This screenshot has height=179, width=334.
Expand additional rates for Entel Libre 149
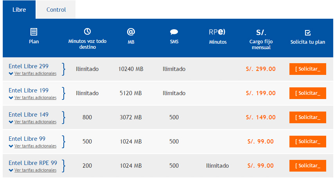click(x=32, y=122)
